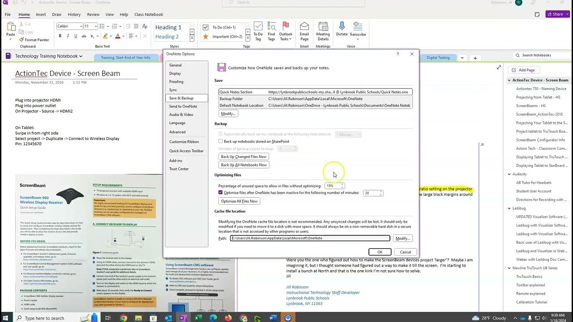Adjust inactive minutes stepper value 20
573x322 pixels.
[381, 193]
